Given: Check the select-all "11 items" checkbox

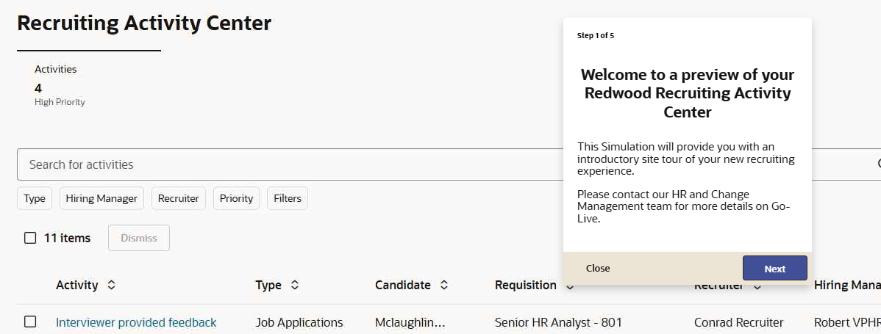Looking at the screenshot, I should tap(30, 238).
